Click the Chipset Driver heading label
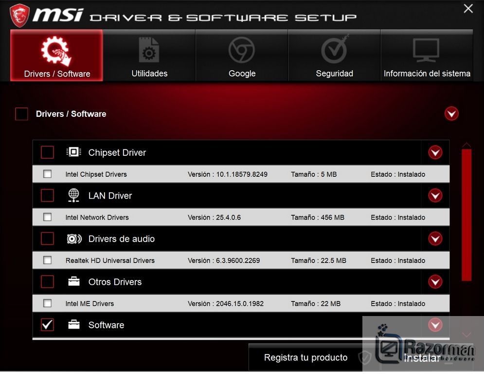This screenshot has width=484, height=374. coord(117,152)
